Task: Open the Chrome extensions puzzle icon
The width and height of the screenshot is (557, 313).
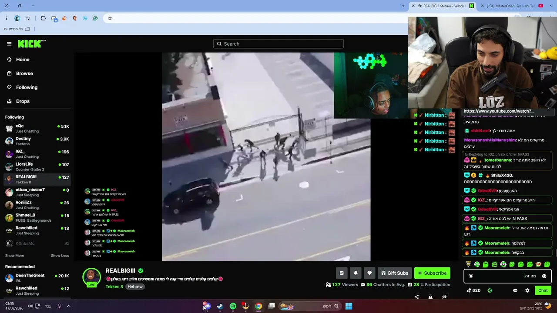Action: 43,18
